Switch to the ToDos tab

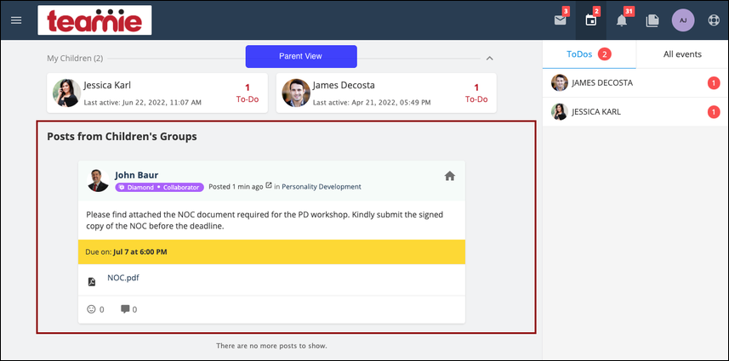[x=589, y=54]
